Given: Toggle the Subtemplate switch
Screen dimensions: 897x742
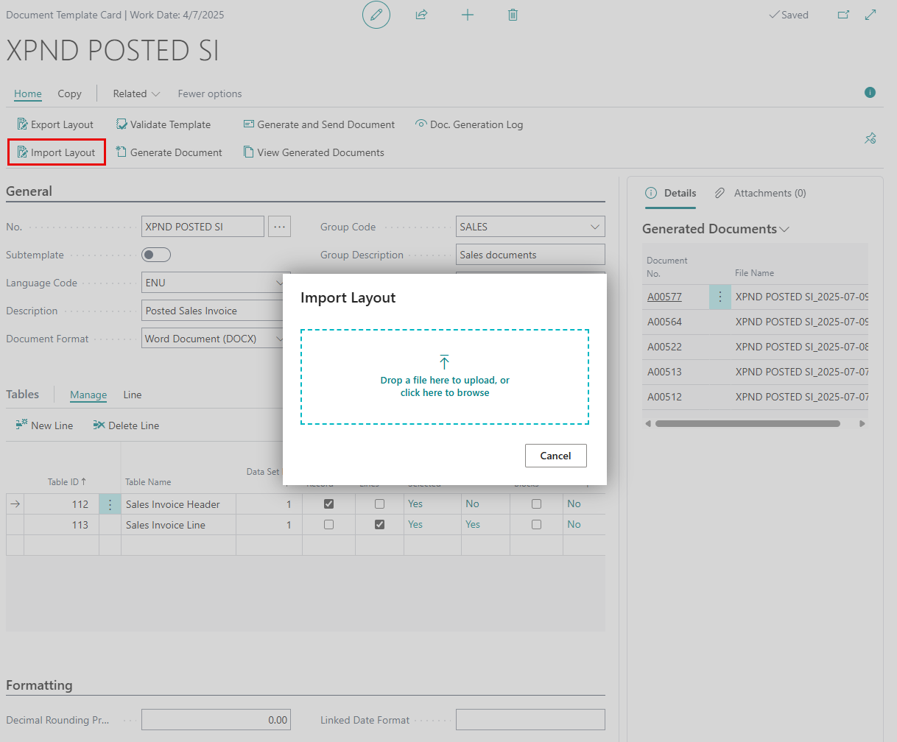Looking at the screenshot, I should pos(156,255).
